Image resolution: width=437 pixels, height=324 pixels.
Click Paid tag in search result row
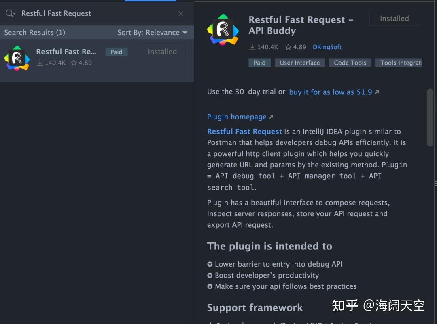[x=117, y=52]
